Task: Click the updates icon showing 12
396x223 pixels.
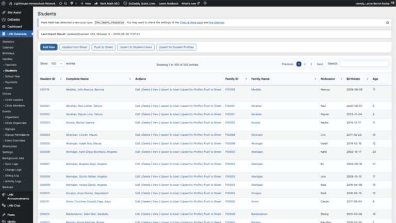Action: [x=60, y=4]
